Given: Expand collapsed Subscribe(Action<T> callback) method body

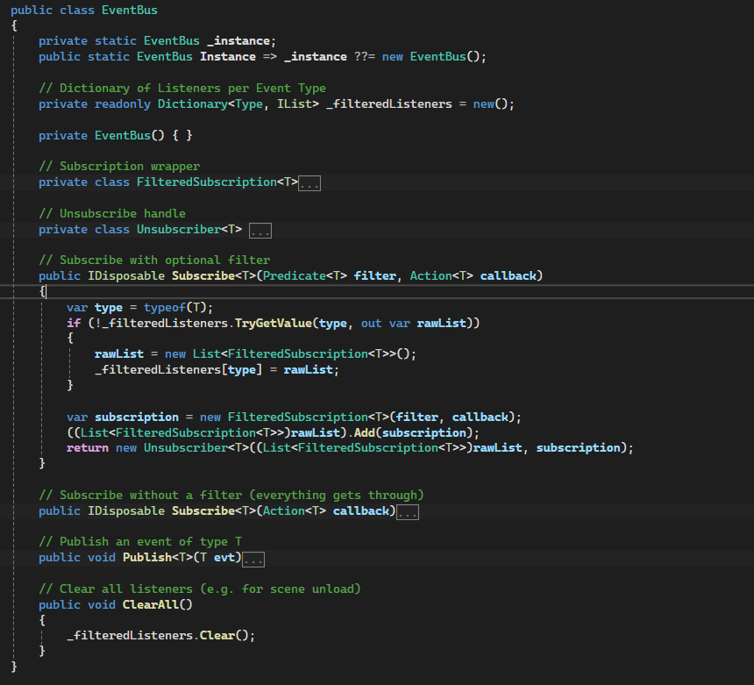Looking at the screenshot, I should pyautogui.click(x=408, y=512).
